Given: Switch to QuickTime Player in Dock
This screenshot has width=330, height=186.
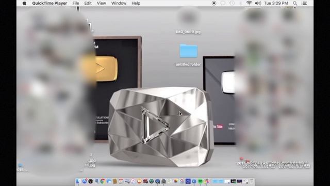Looking at the screenshot, I should click(x=157, y=181).
